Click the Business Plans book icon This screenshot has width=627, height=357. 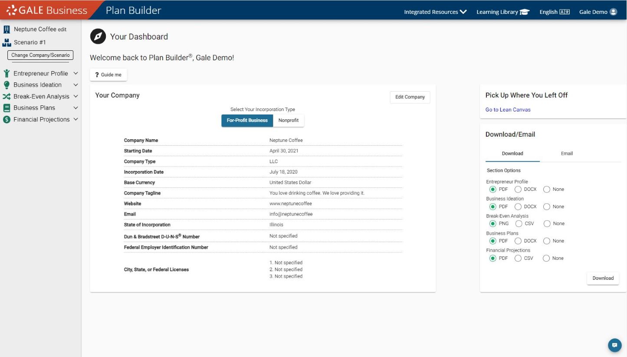(x=7, y=108)
